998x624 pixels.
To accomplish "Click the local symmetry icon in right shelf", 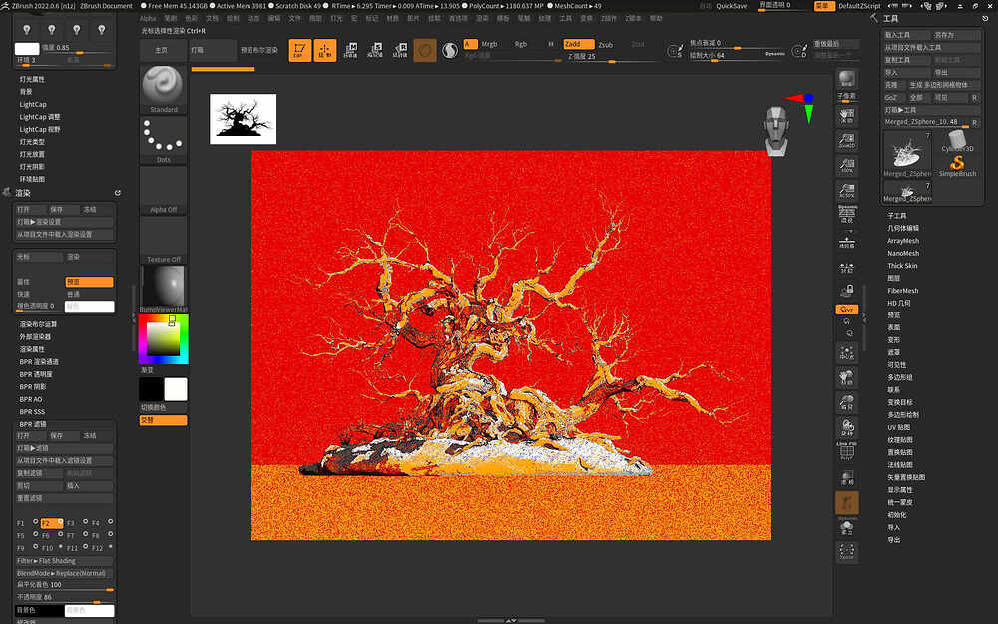I will [847, 268].
